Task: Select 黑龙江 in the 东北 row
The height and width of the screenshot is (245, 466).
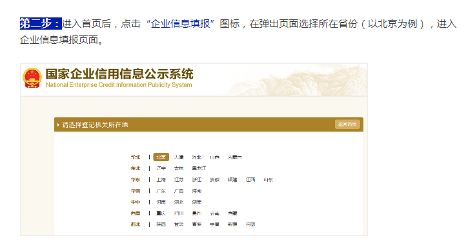Action: coord(199,168)
